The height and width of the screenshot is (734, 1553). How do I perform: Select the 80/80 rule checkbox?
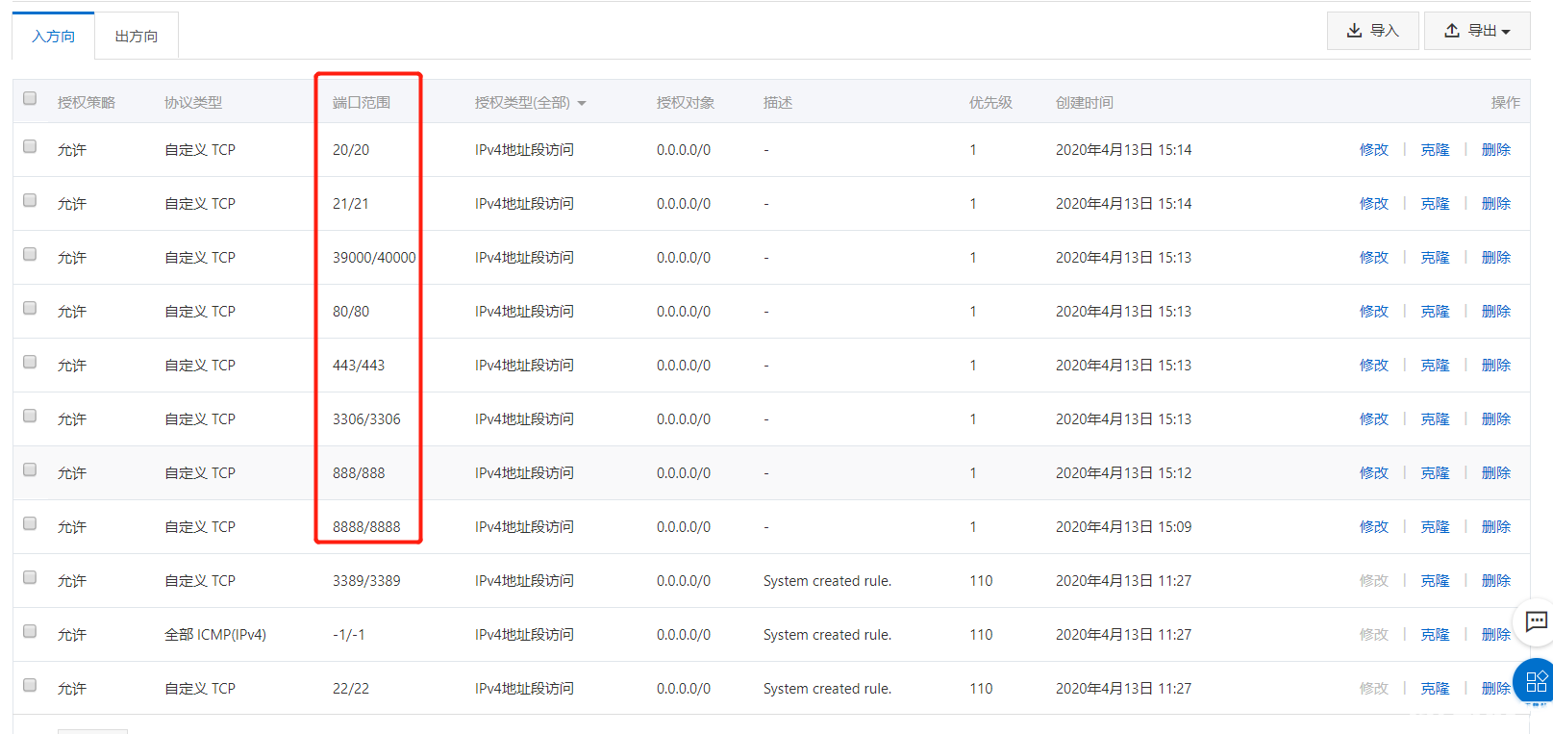click(x=30, y=308)
